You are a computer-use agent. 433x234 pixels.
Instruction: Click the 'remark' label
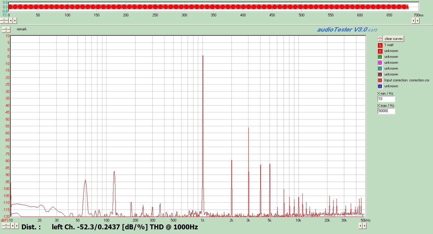[x=22, y=29]
